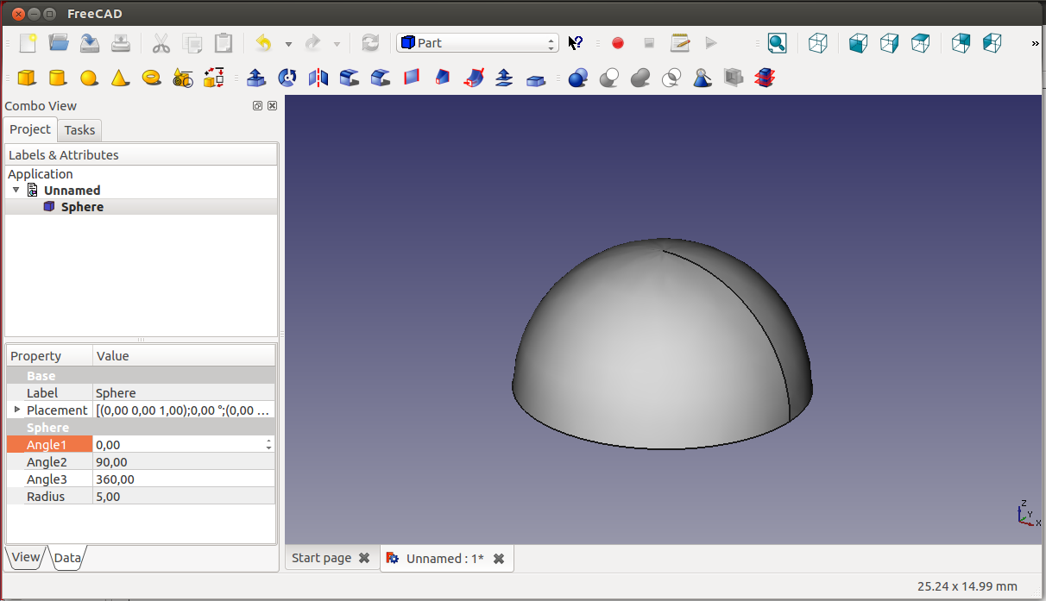The image size is (1046, 601).
Task: Click the What's This help cursor
Action: (576, 43)
